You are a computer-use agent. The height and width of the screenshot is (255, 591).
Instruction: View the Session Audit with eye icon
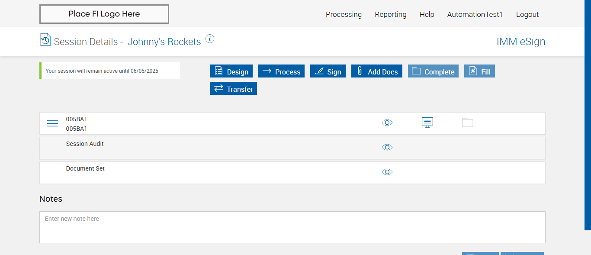point(387,148)
